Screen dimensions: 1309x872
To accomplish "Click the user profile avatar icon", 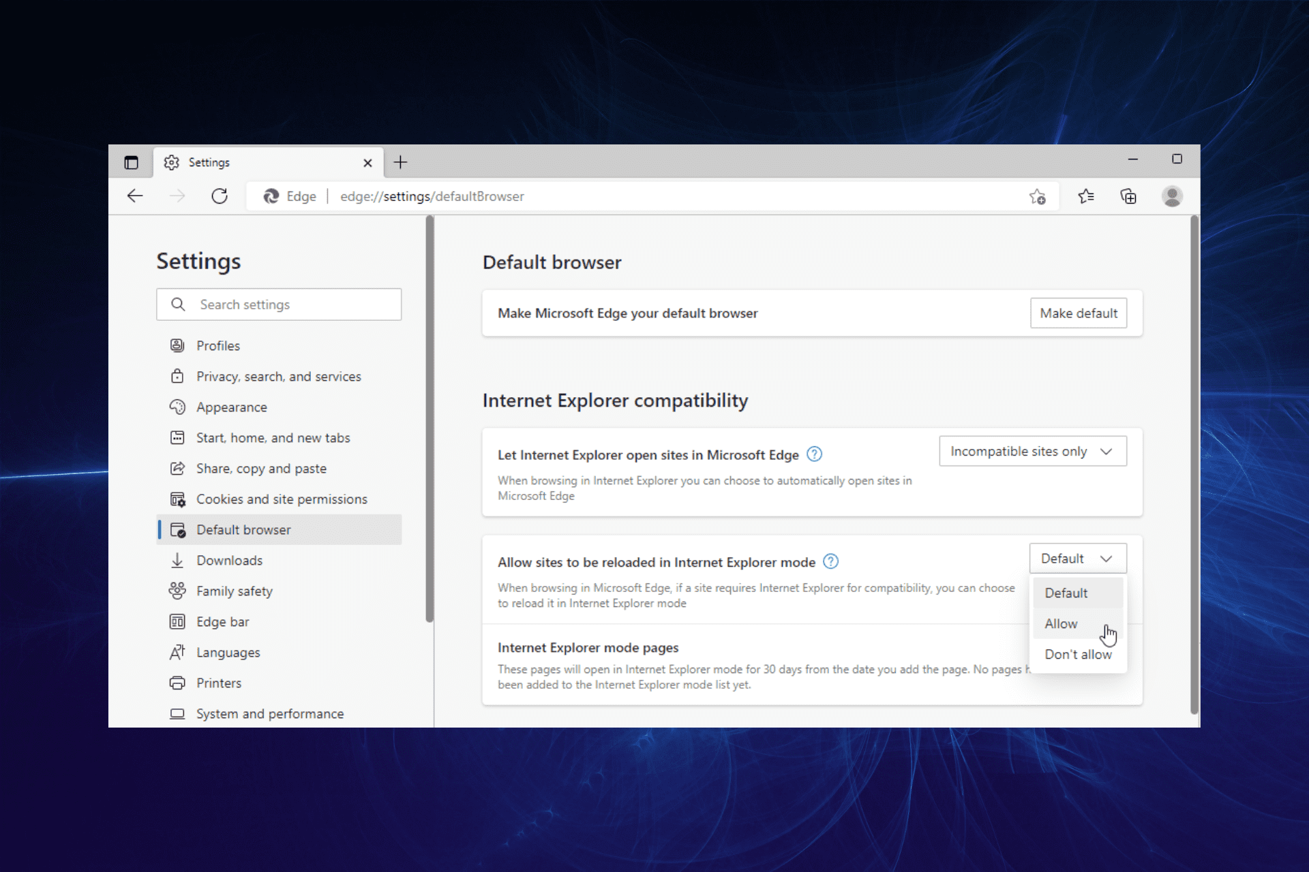I will [x=1172, y=197].
